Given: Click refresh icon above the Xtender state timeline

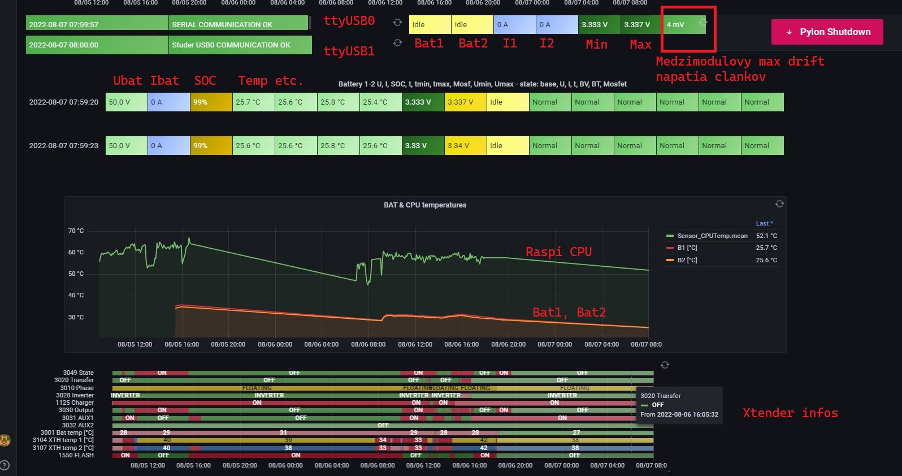Looking at the screenshot, I should [665, 365].
